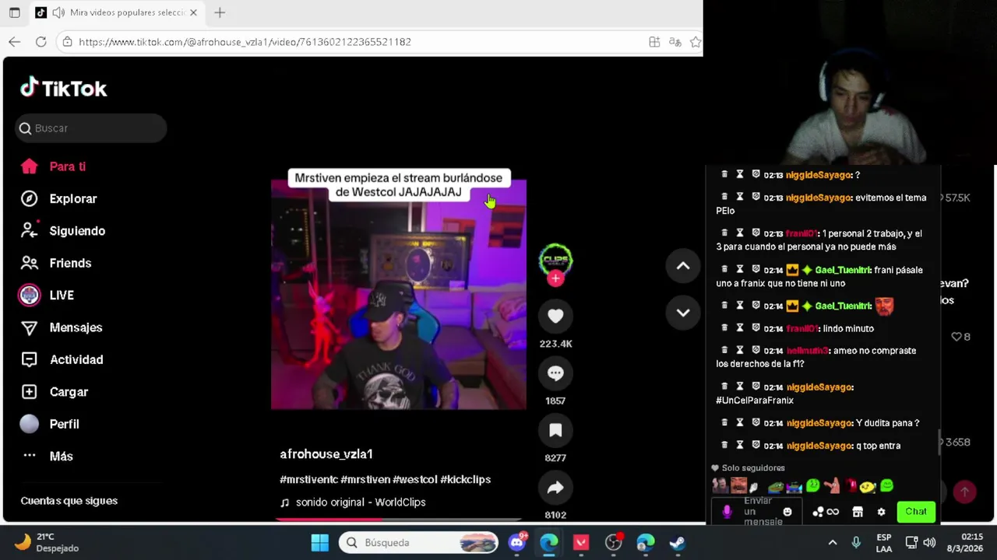Viewport: 997px width, 560px height.
Task: Click the 'q top entra' chat message
Action: click(878, 446)
